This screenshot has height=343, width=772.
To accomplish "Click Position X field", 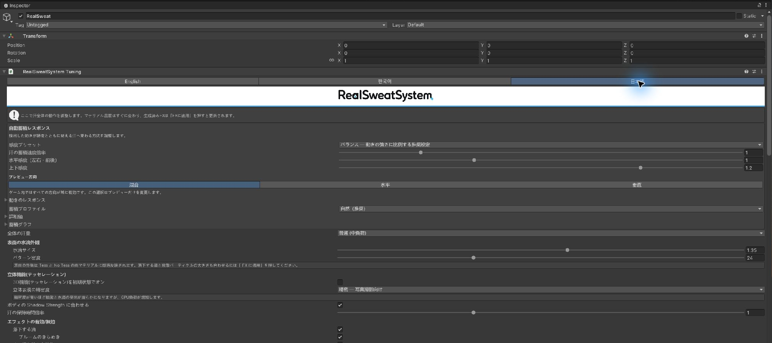I will 411,45.
